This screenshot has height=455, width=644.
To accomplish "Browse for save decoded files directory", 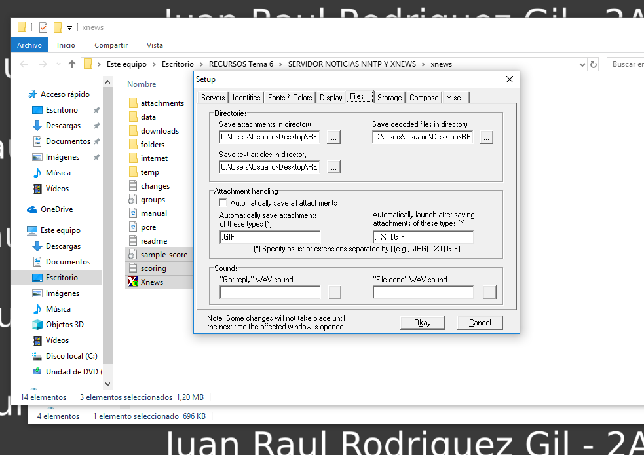I will [486, 137].
